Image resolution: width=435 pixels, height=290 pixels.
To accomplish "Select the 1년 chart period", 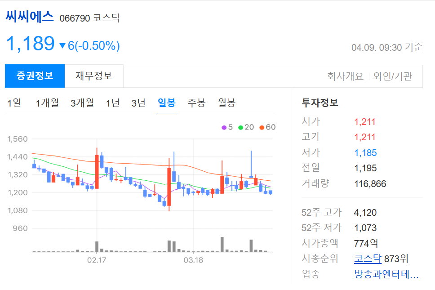I will click(112, 103).
